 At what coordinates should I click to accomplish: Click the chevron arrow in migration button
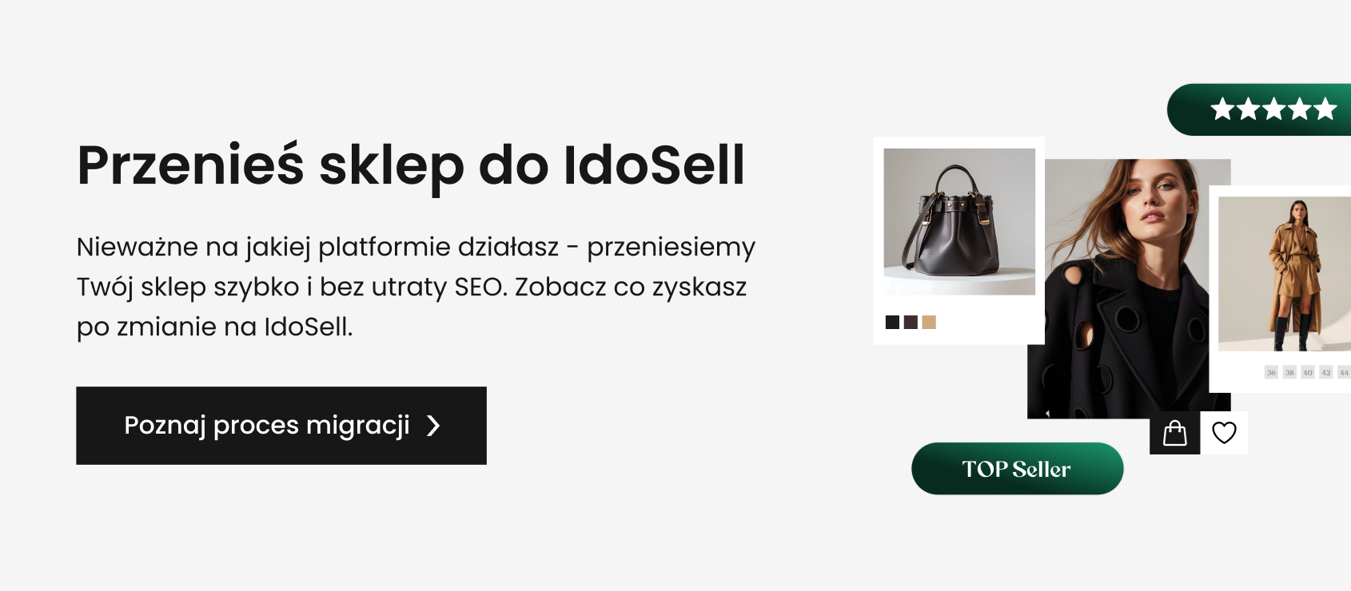click(433, 426)
